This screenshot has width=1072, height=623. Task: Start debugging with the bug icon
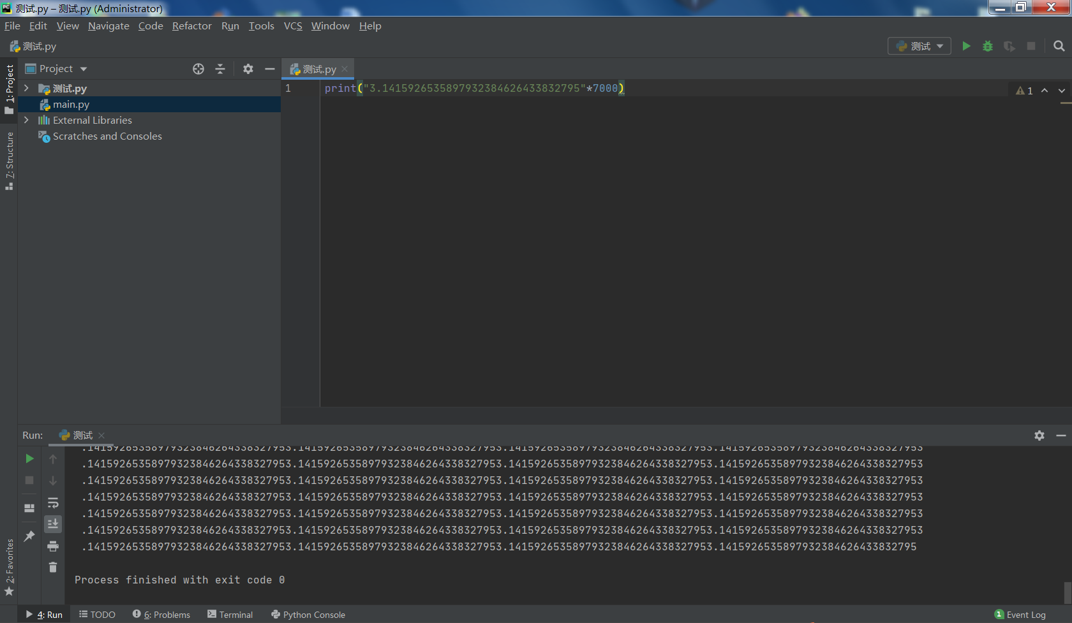tap(988, 46)
